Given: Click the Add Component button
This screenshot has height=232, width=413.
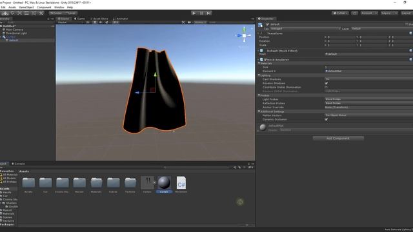Looking at the screenshot, I should [x=338, y=139].
